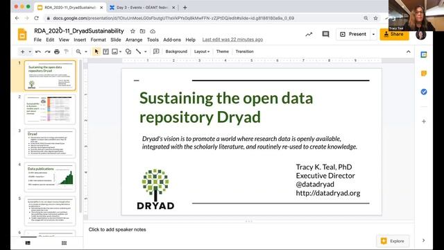Viewport: 444px width, 250px height.
Task: Open Google Keep side panel icon
Action: (424, 74)
